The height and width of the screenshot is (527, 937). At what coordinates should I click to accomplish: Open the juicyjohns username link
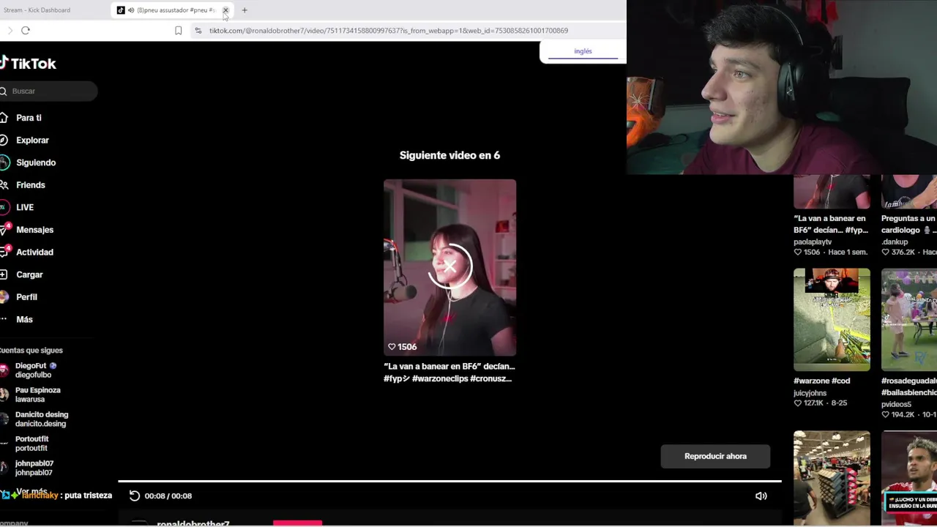coord(810,393)
